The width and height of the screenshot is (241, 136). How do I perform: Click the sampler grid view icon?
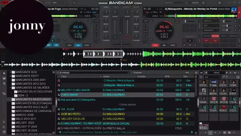tap(201, 73)
